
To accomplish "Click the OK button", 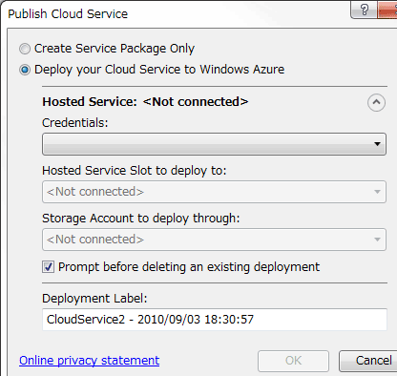I will pos(293,361).
